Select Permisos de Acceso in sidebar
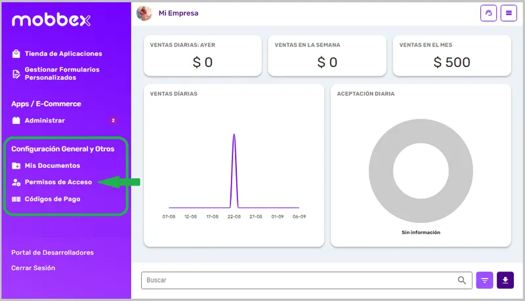The image size is (525, 301). (x=58, y=182)
